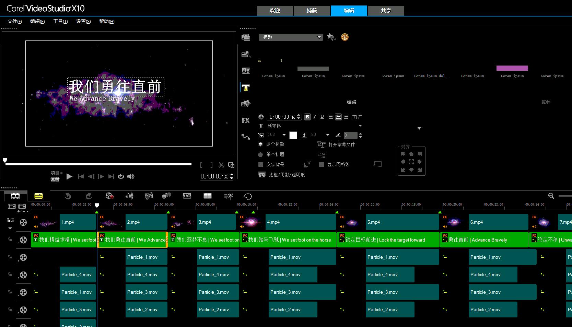This screenshot has height=327, width=572.
Task: Enable the 显示网格线 checkbox
Action: click(x=322, y=165)
